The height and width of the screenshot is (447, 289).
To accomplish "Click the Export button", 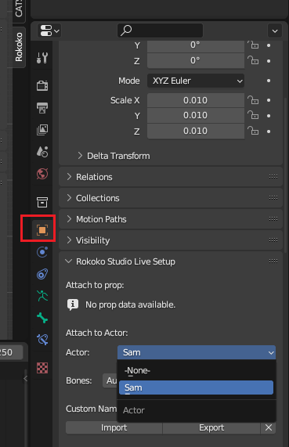I will [211, 427].
